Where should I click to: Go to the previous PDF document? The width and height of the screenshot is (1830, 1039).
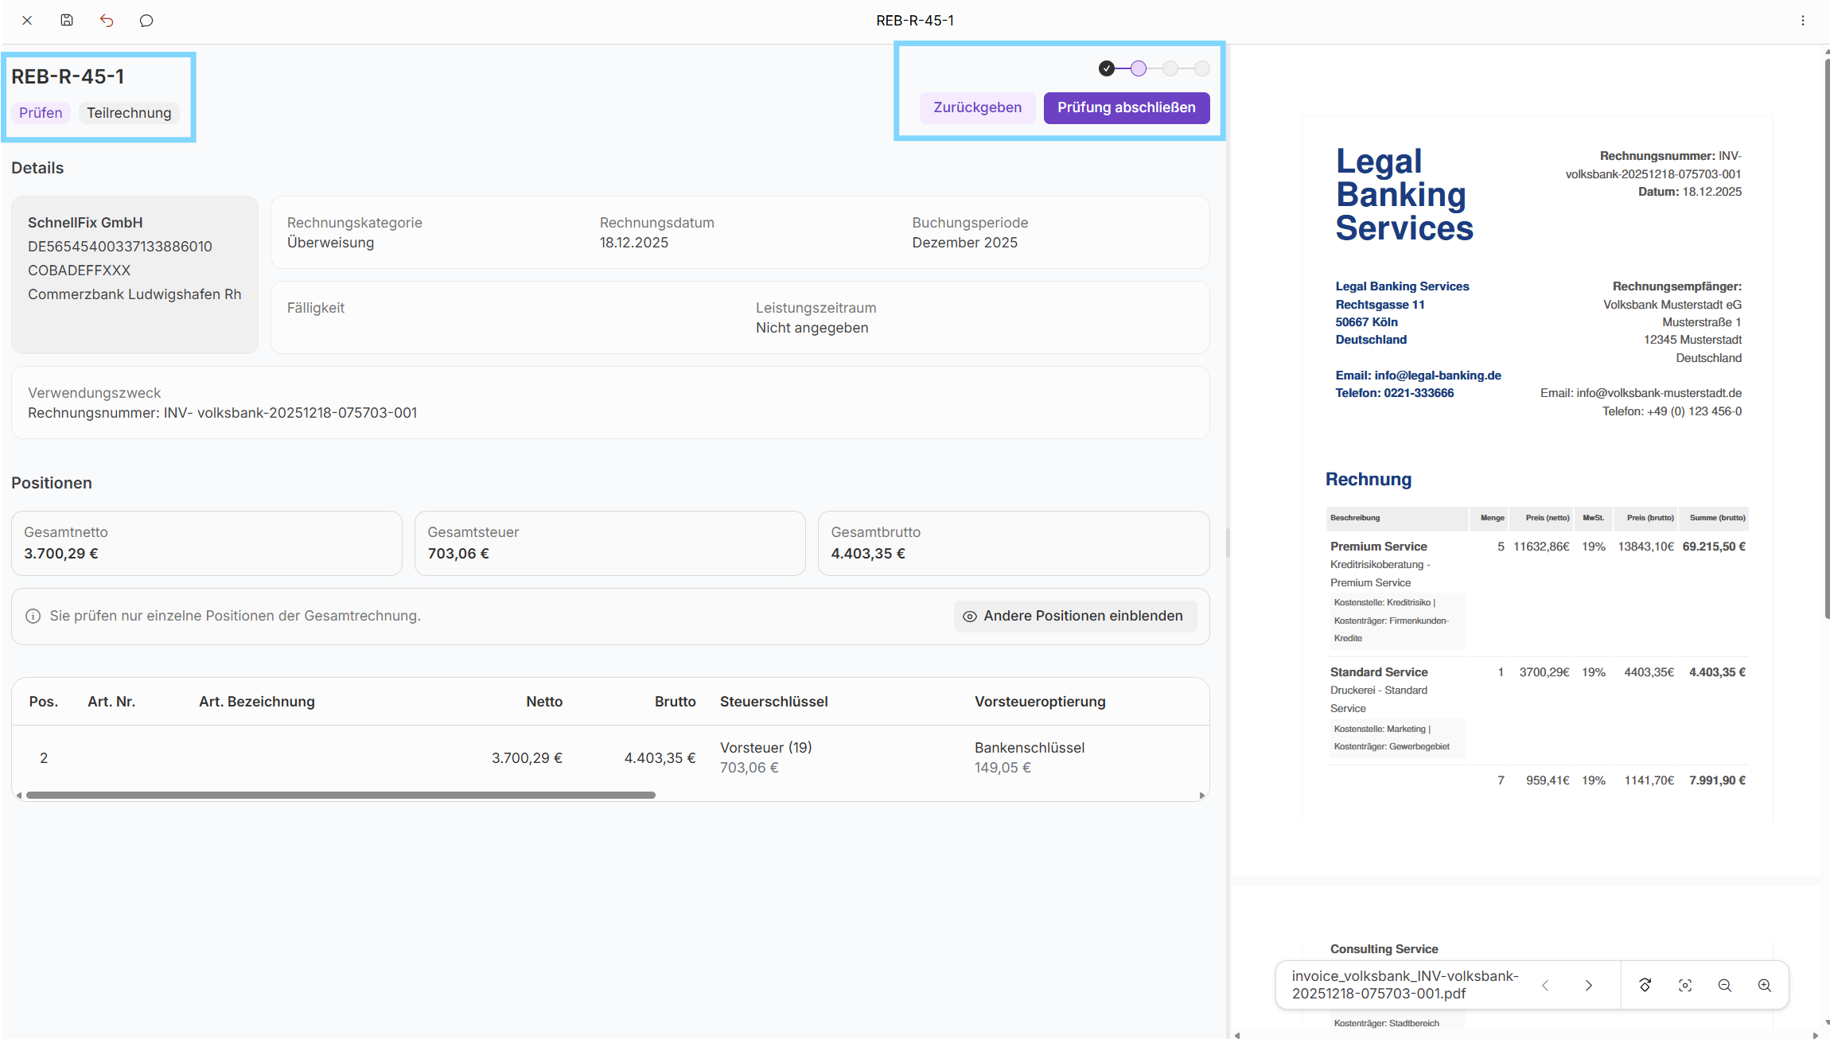click(1545, 985)
